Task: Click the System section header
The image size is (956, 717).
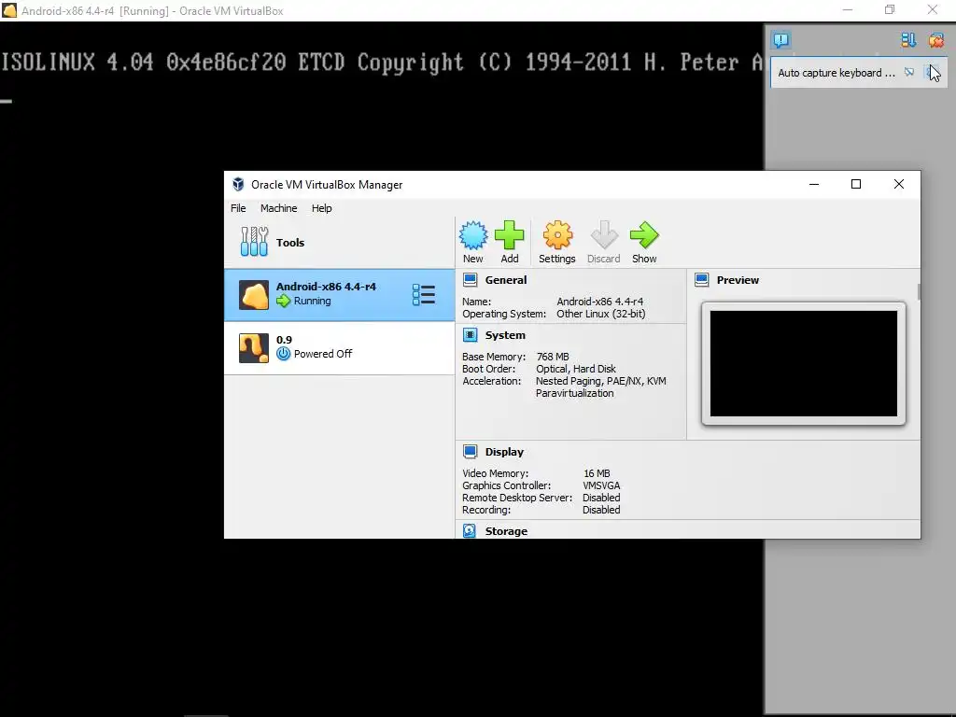Action: [x=505, y=335]
